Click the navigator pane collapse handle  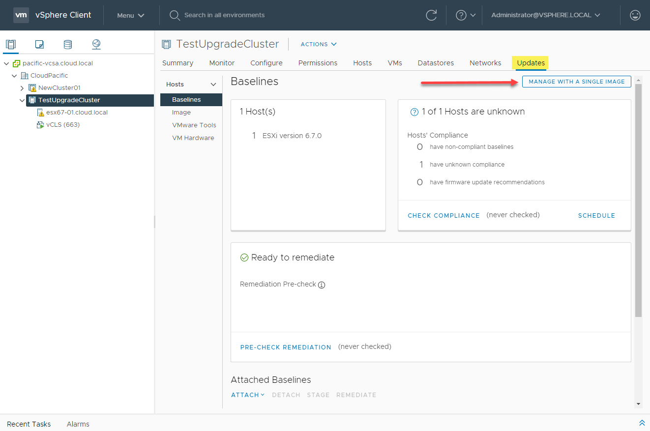(154, 222)
